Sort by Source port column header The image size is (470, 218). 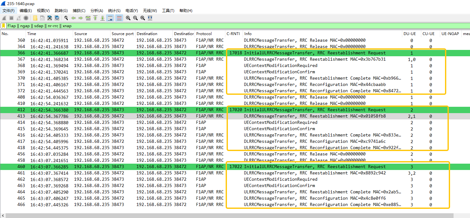123,34
